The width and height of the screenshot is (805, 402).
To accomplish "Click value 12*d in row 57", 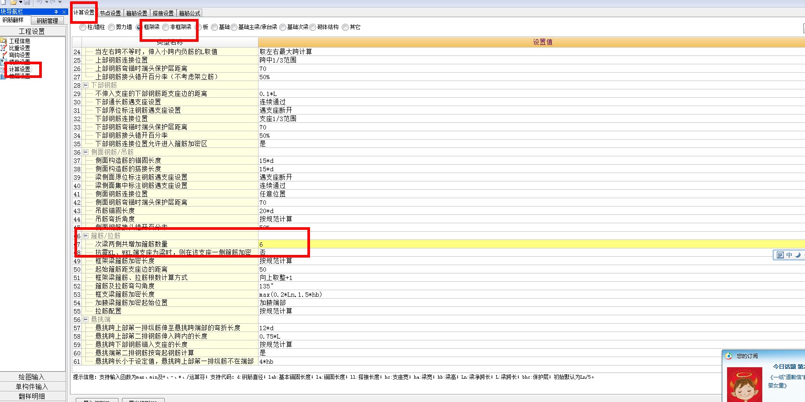I will click(x=532, y=328).
